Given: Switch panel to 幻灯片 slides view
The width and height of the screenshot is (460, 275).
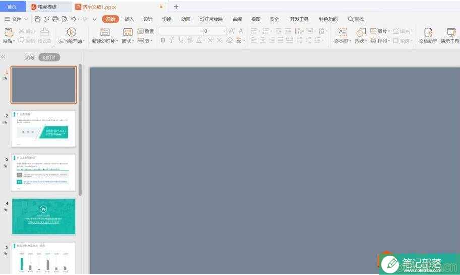Looking at the screenshot, I should tap(49, 57).
